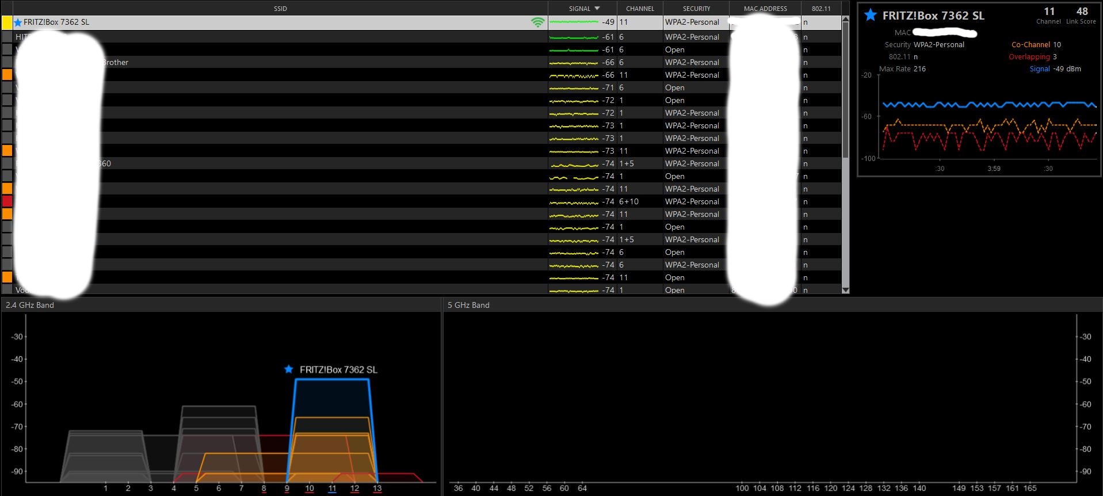
Task: Select the -71 channel 6 Open network row
Action: 421,87
